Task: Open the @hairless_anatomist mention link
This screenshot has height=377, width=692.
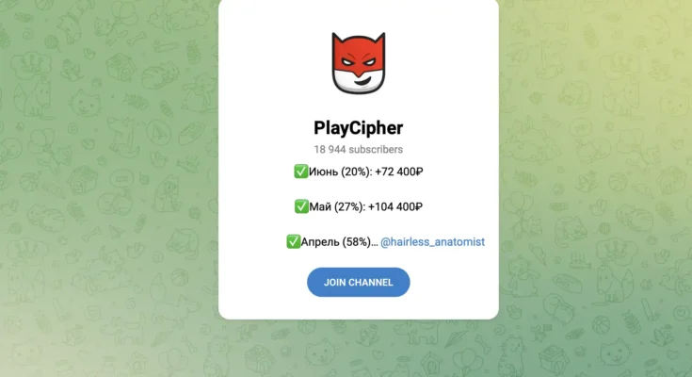Action: 432,242
